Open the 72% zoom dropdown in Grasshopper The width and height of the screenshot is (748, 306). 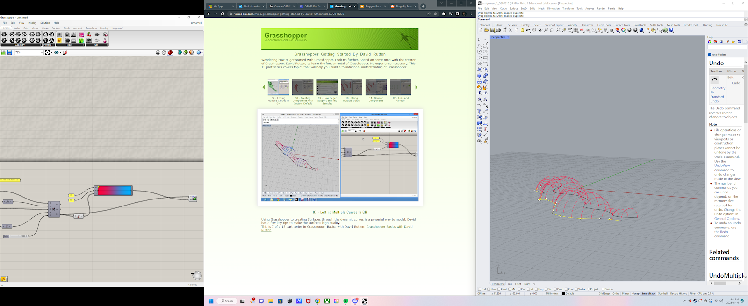point(42,52)
